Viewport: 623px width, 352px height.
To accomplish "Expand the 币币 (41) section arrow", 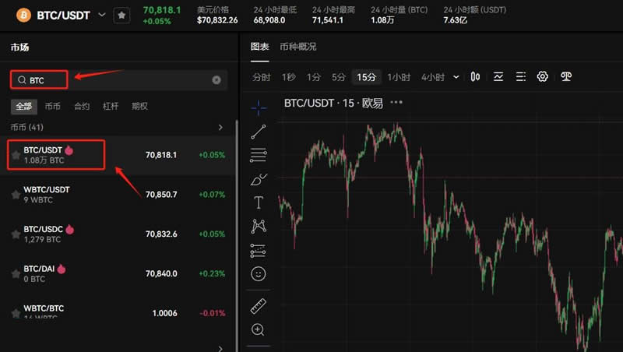I will coord(220,127).
